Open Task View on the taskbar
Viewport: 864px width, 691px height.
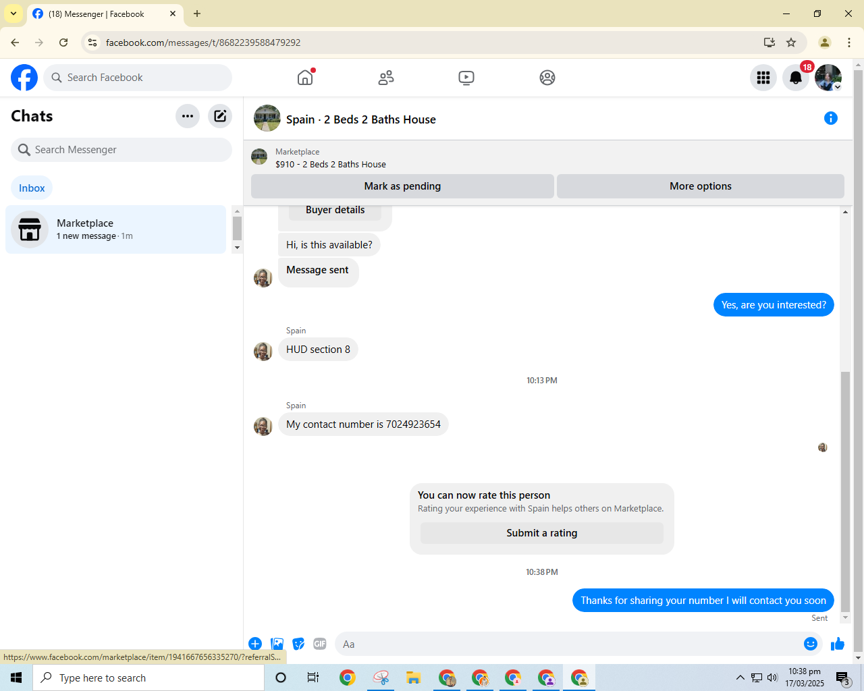click(313, 678)
